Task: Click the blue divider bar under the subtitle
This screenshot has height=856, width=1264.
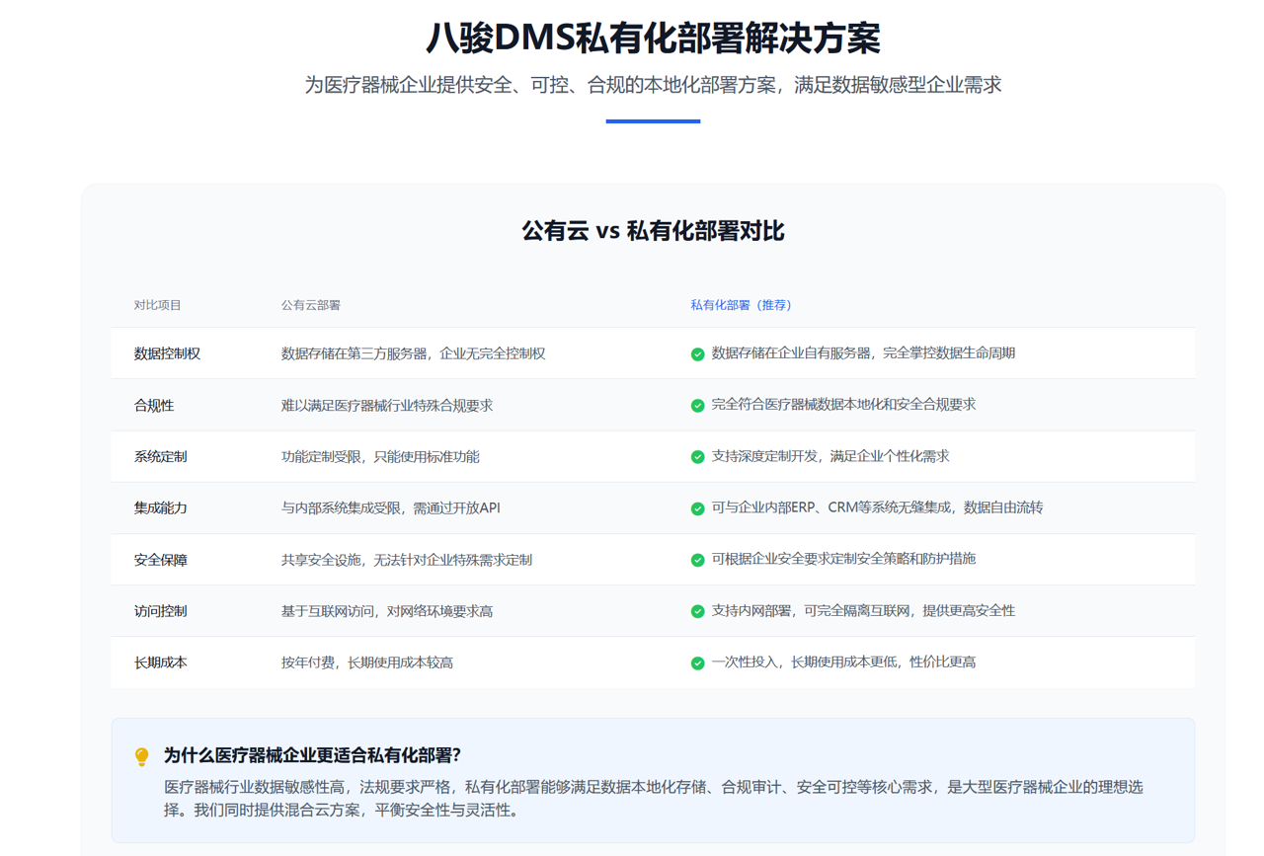Action: pos(653,121)
